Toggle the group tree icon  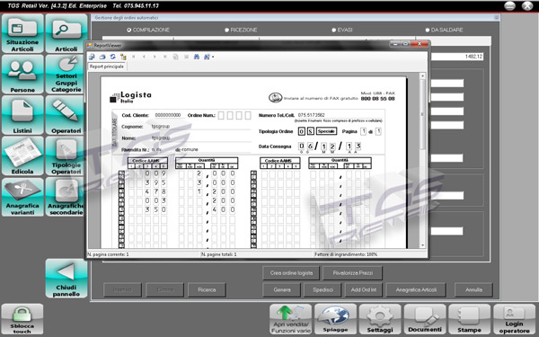tap(123, 57)
